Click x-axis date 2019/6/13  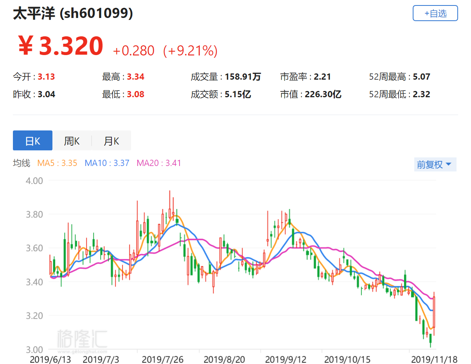[51, 359]
